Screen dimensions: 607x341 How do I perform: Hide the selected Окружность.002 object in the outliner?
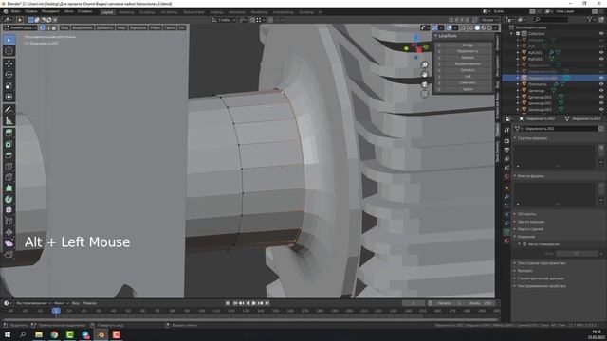[601, 78]
